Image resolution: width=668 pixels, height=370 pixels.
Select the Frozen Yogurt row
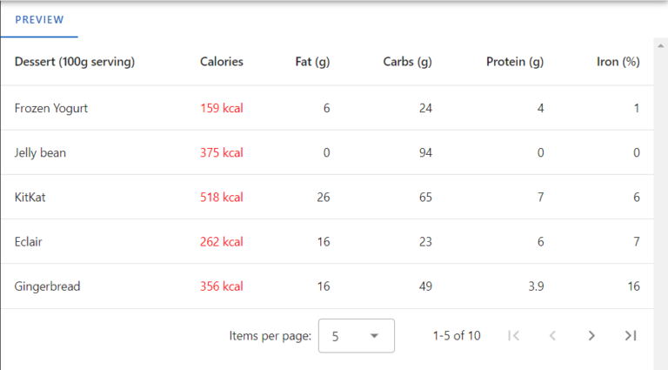point(51,109)
